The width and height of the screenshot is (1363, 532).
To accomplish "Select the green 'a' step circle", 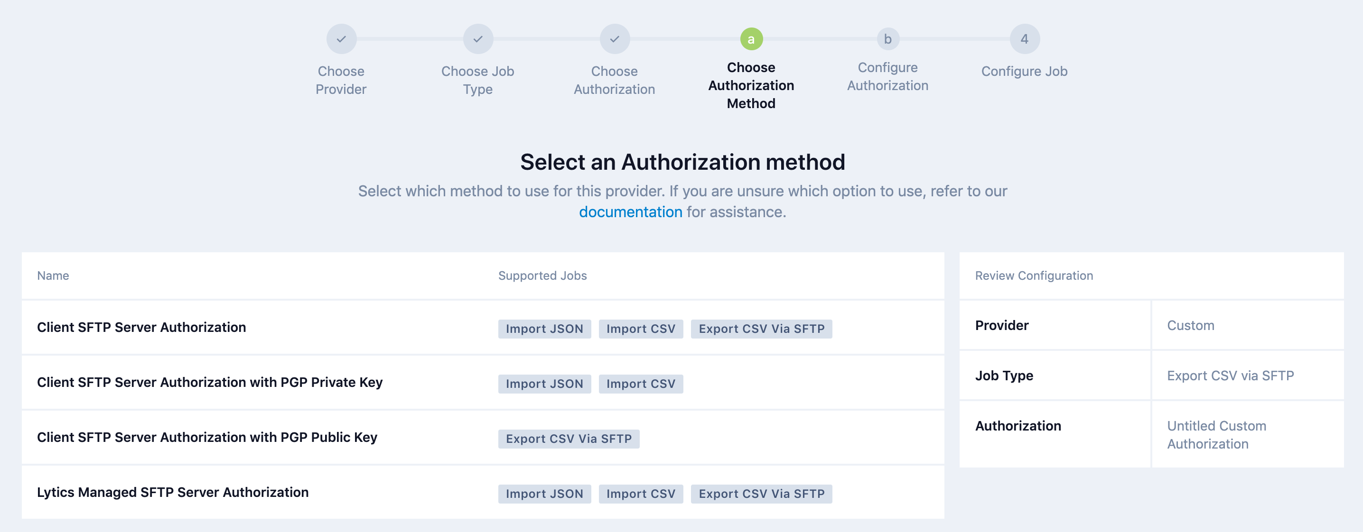I will [x=751, y=38].
